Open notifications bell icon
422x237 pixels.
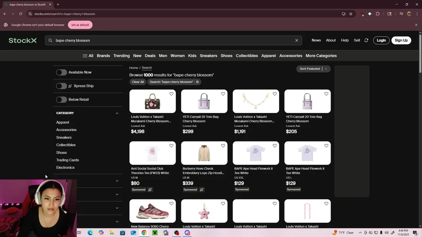pyautogui.click(x=366, y=40)
